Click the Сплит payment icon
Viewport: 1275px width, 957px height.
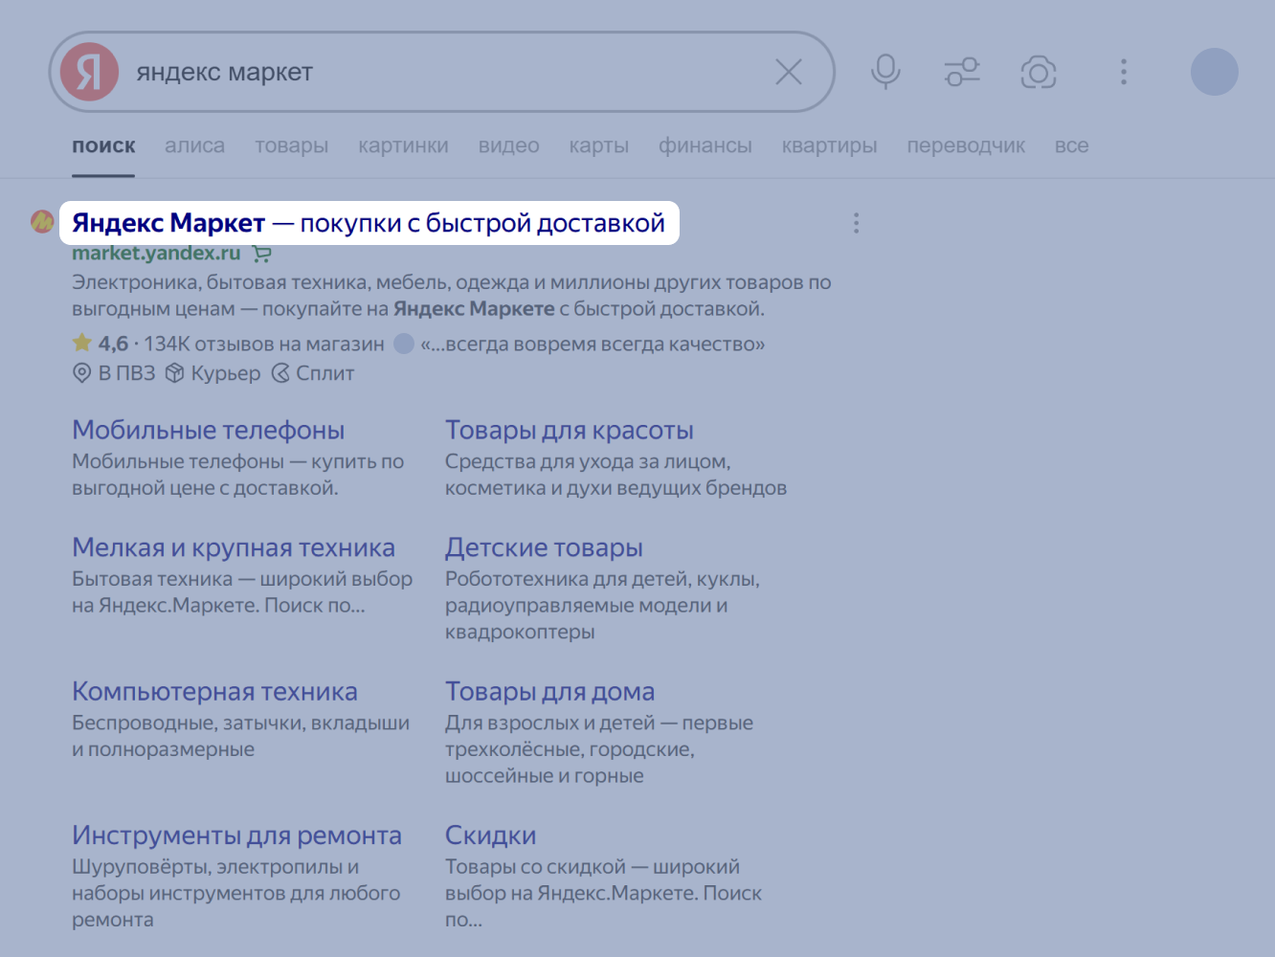(280, 373)
